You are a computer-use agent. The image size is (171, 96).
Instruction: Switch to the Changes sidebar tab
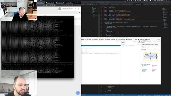pos(154,41)
